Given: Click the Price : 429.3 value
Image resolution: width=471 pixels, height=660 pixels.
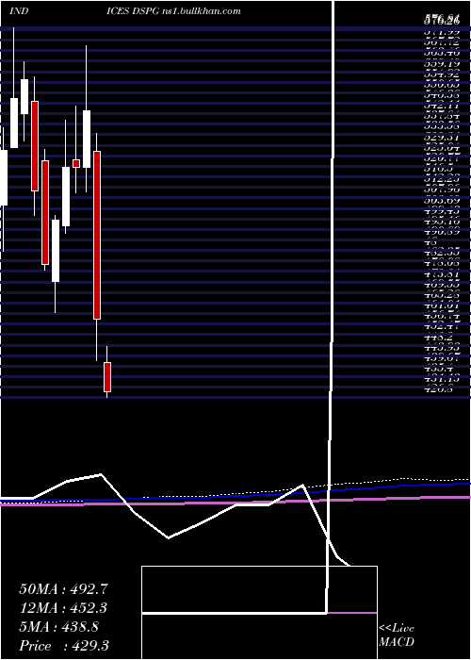Looking at the screenshot, I should (64, 646).
